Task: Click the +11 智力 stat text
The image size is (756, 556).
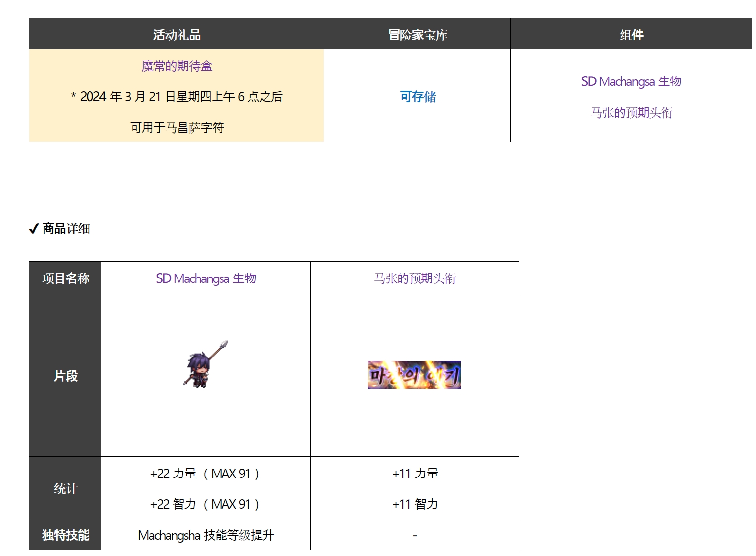Action: click(x=415, y=504)
